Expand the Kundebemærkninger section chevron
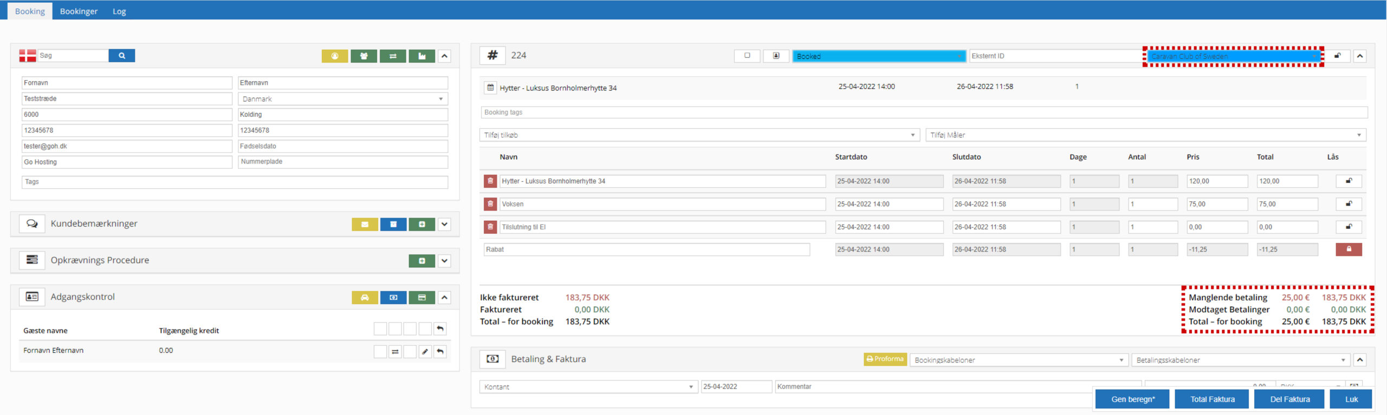The width and height of the screenshot is (1387, 415). coord(444,225)
